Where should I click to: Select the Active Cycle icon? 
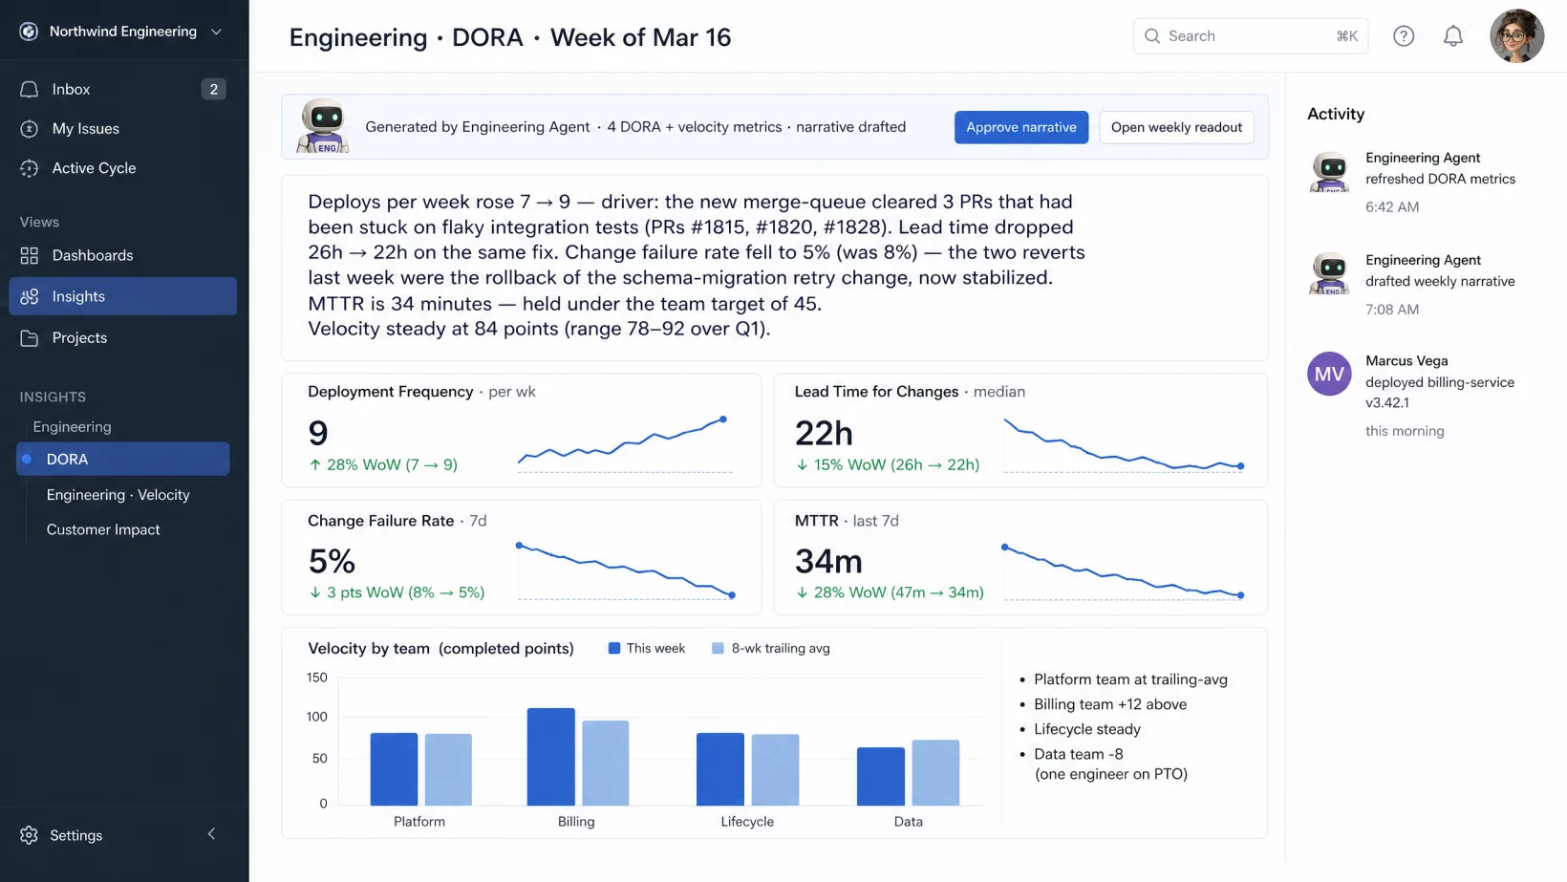[x=30, y=168]
